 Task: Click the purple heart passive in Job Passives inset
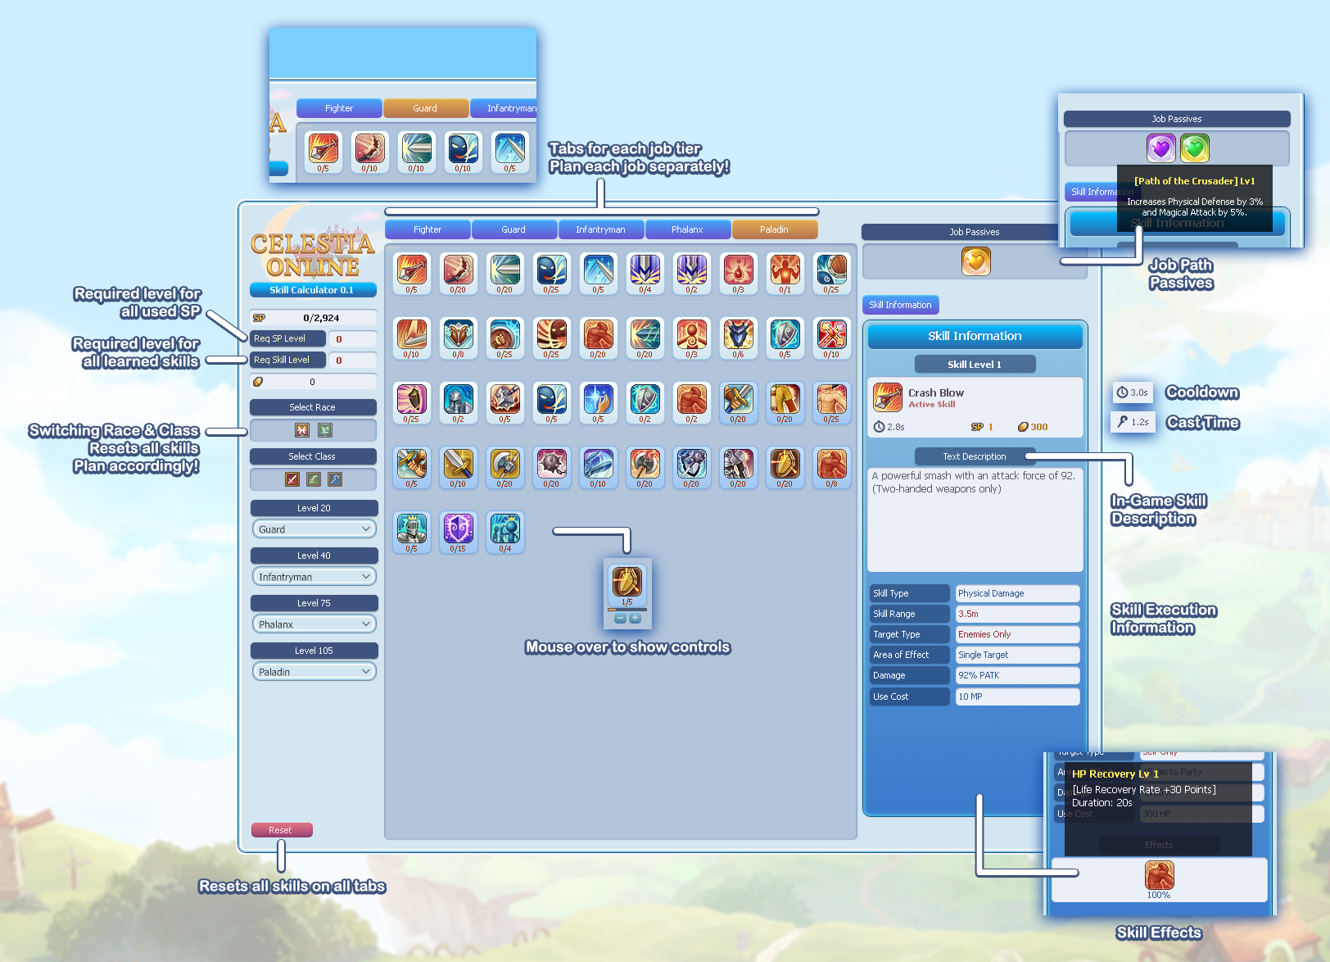click(1160, 148)
